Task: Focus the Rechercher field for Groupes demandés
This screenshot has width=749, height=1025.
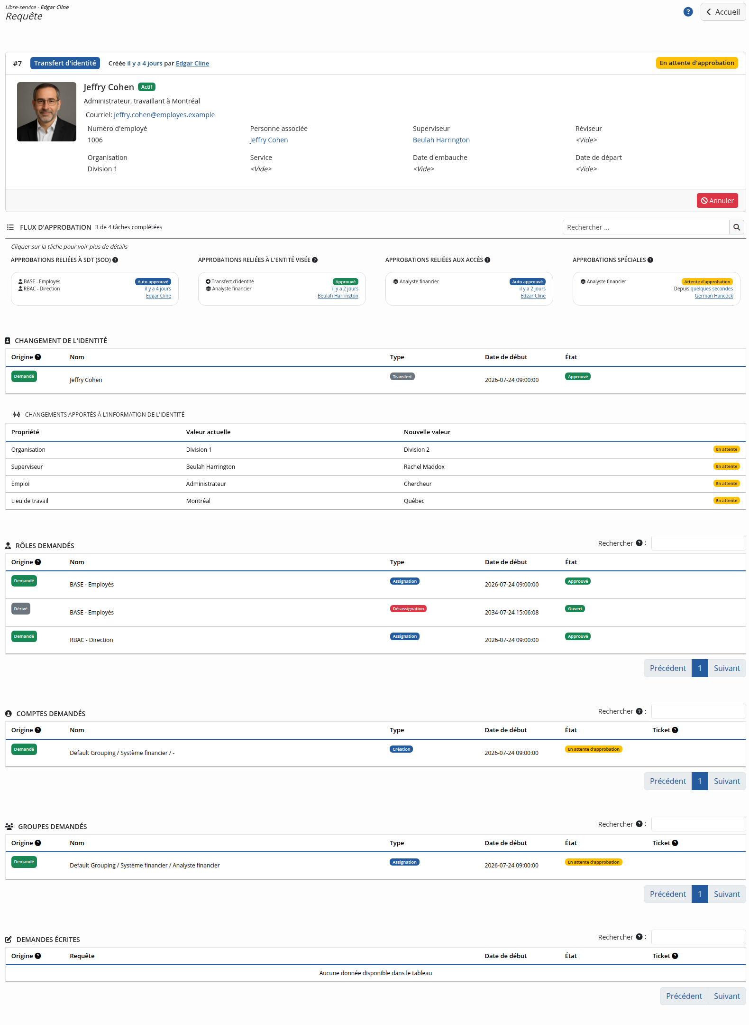Action: 698,824
